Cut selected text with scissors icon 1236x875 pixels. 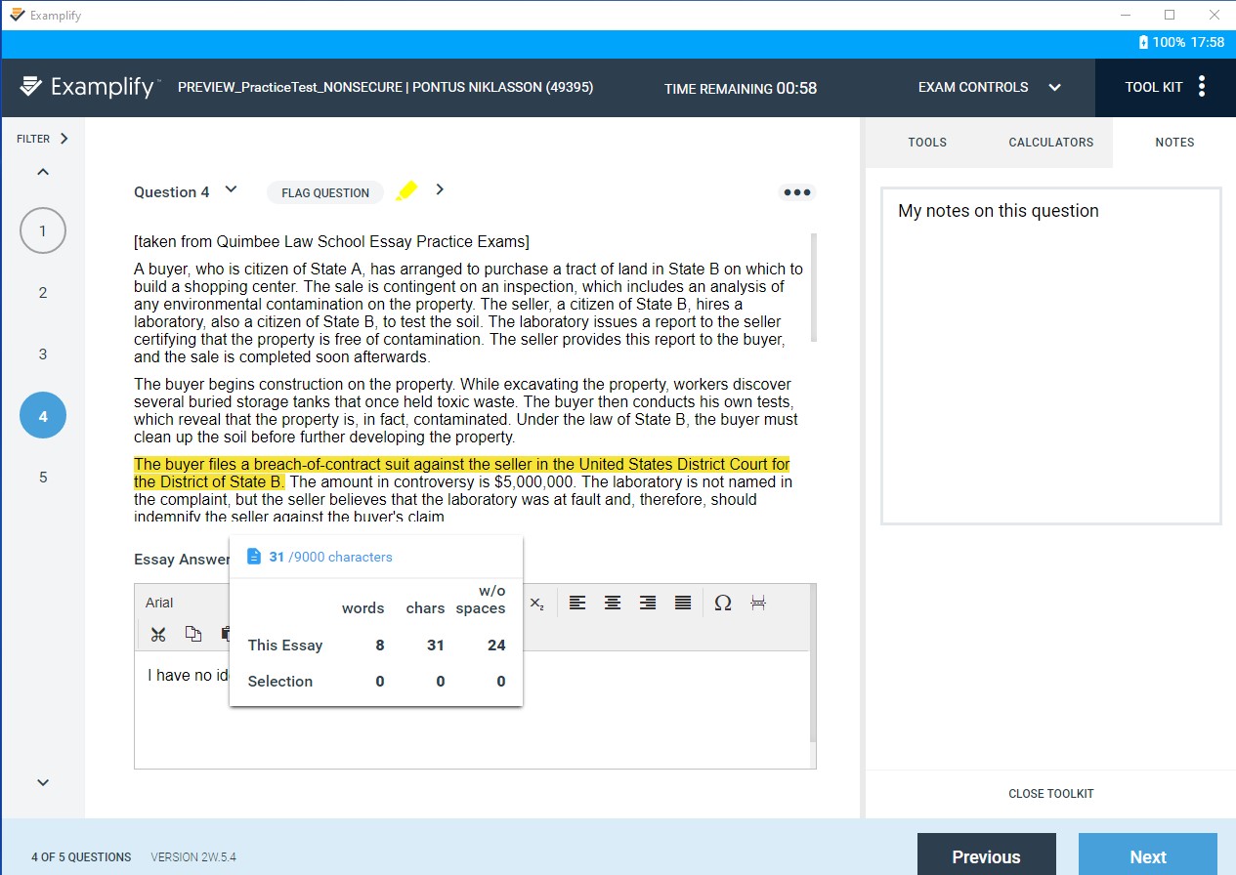tap(158, 635)
